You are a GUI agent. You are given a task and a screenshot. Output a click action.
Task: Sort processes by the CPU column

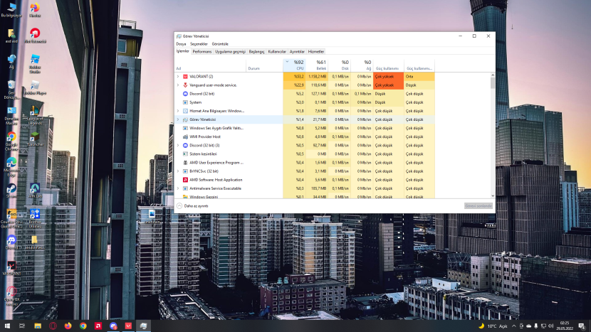point(294,65)
